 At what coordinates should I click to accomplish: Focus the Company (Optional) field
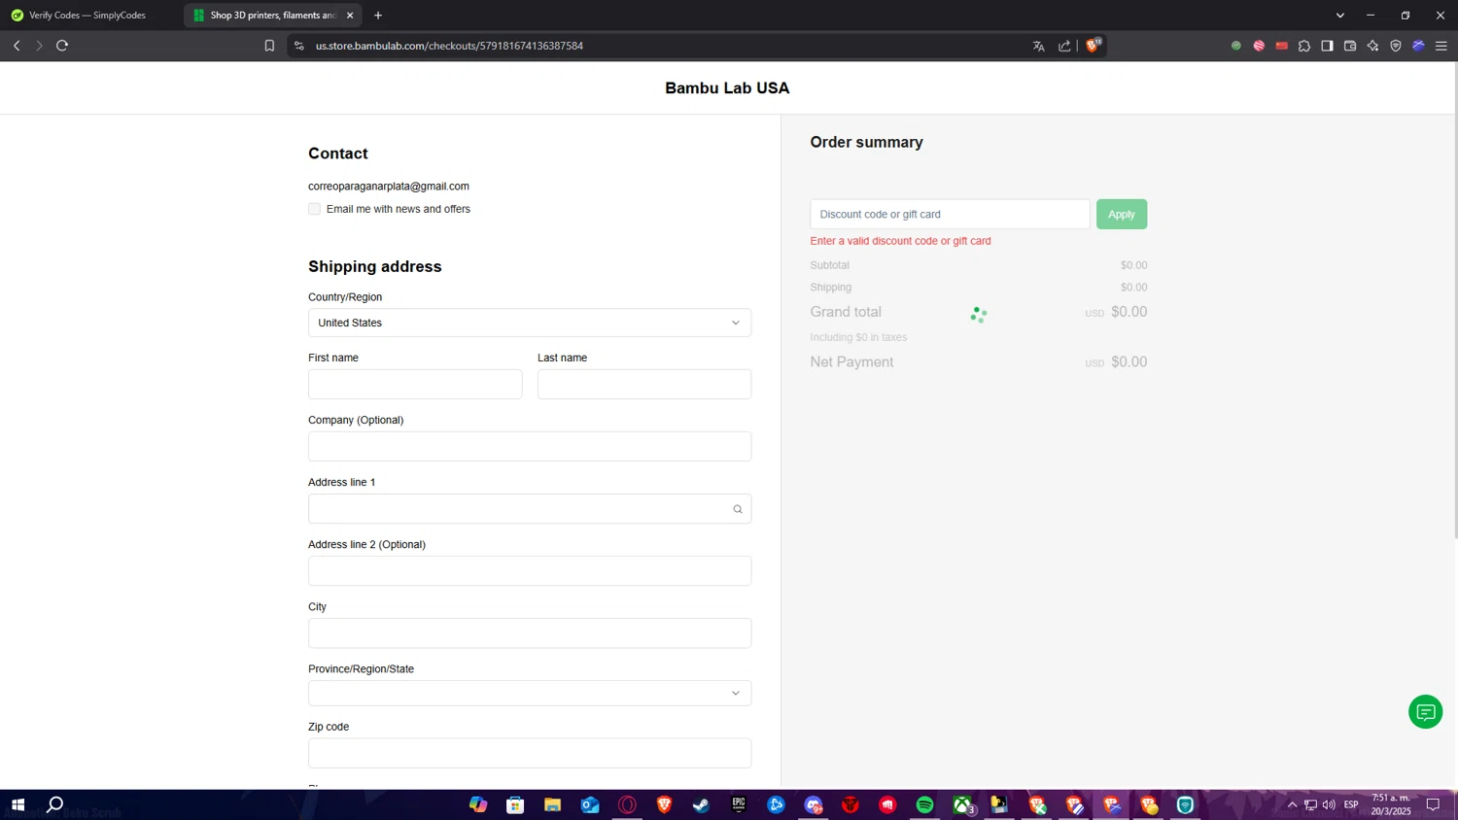[530, 447]
